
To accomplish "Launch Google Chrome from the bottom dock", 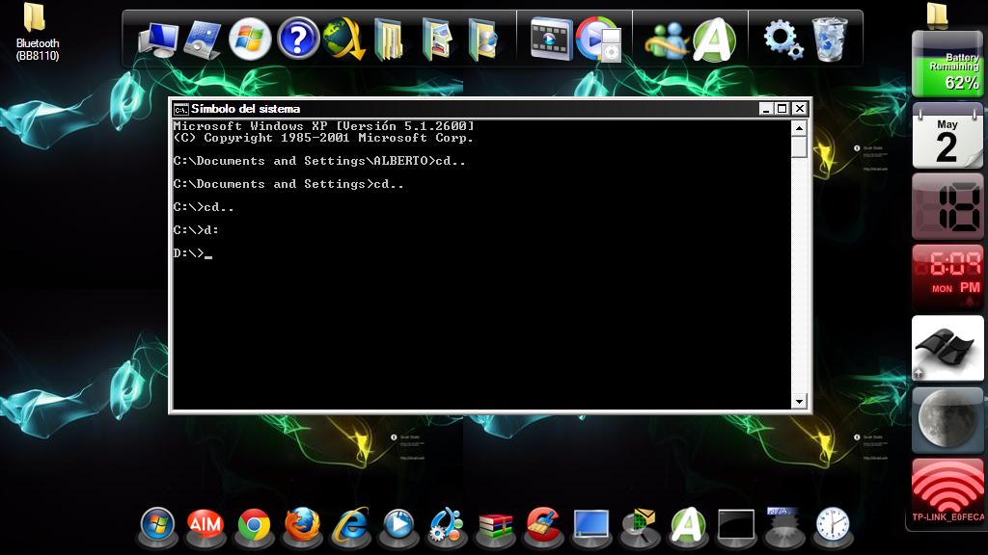I will 254,524.
